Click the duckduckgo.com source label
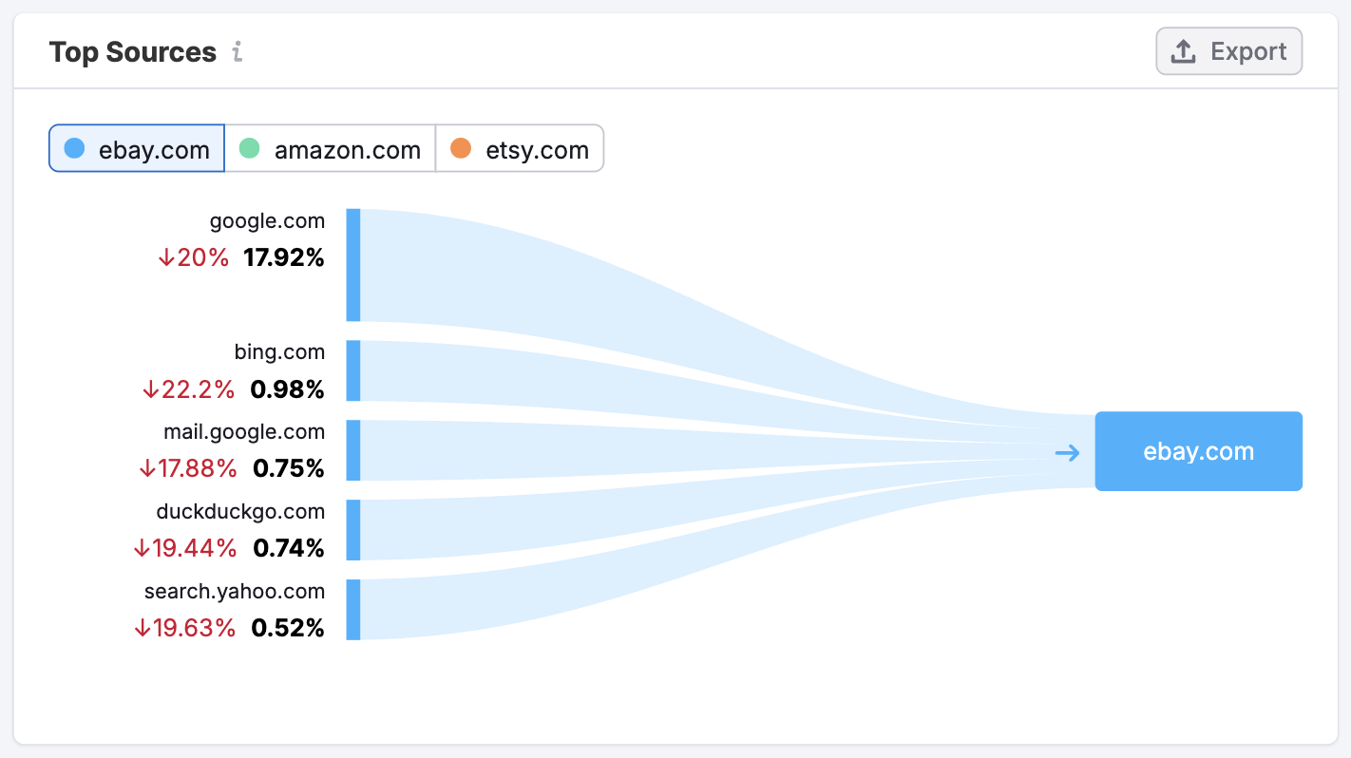 [240, 512]
